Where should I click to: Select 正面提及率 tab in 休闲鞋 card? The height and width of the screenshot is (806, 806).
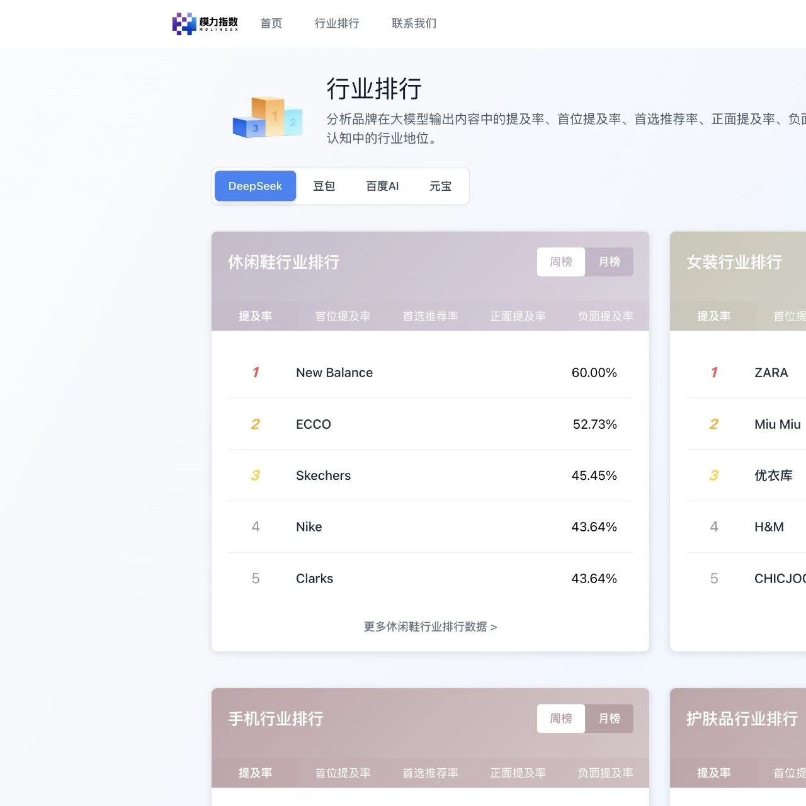518,316
